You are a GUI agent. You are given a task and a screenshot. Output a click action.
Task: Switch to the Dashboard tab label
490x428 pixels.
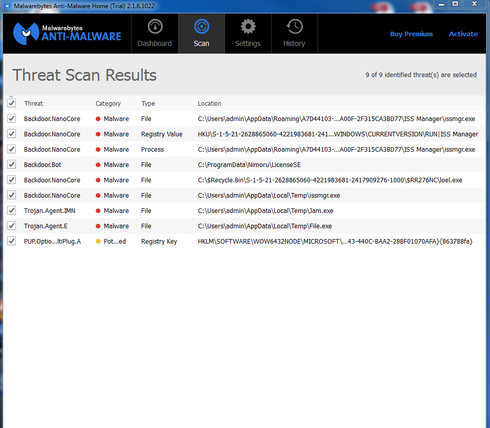[154, 43]
